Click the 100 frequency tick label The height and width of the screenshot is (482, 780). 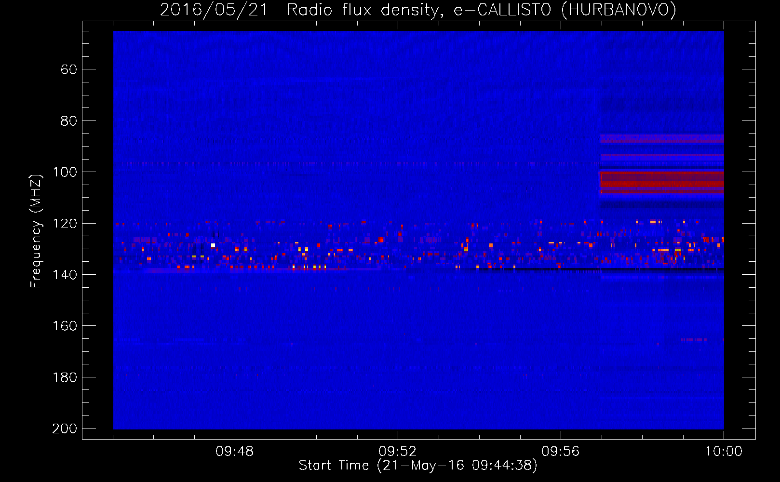pyautogui.click(x=65, y=173)
